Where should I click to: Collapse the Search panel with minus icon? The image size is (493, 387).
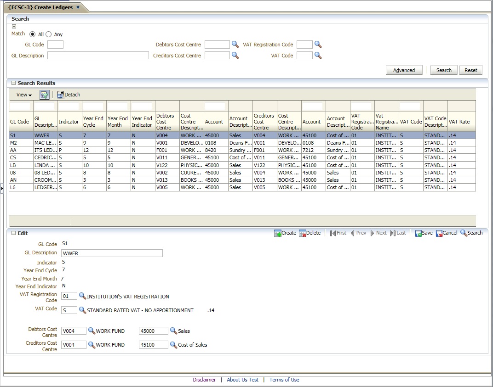pos(14,27)
